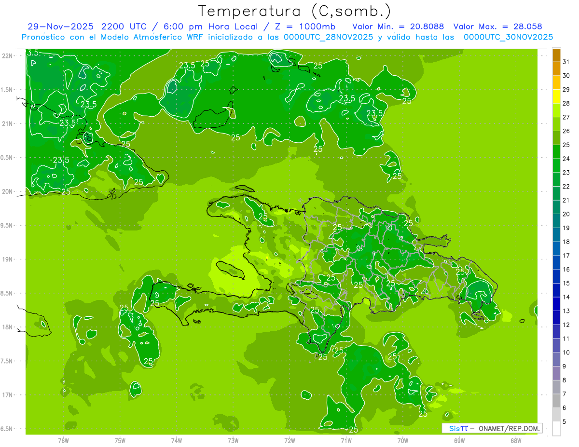Image resolution: width=579 pixels, height=447 pixels.
Task: Pick the dark blue swatch between 13 and 14
Action: (556, 304)
